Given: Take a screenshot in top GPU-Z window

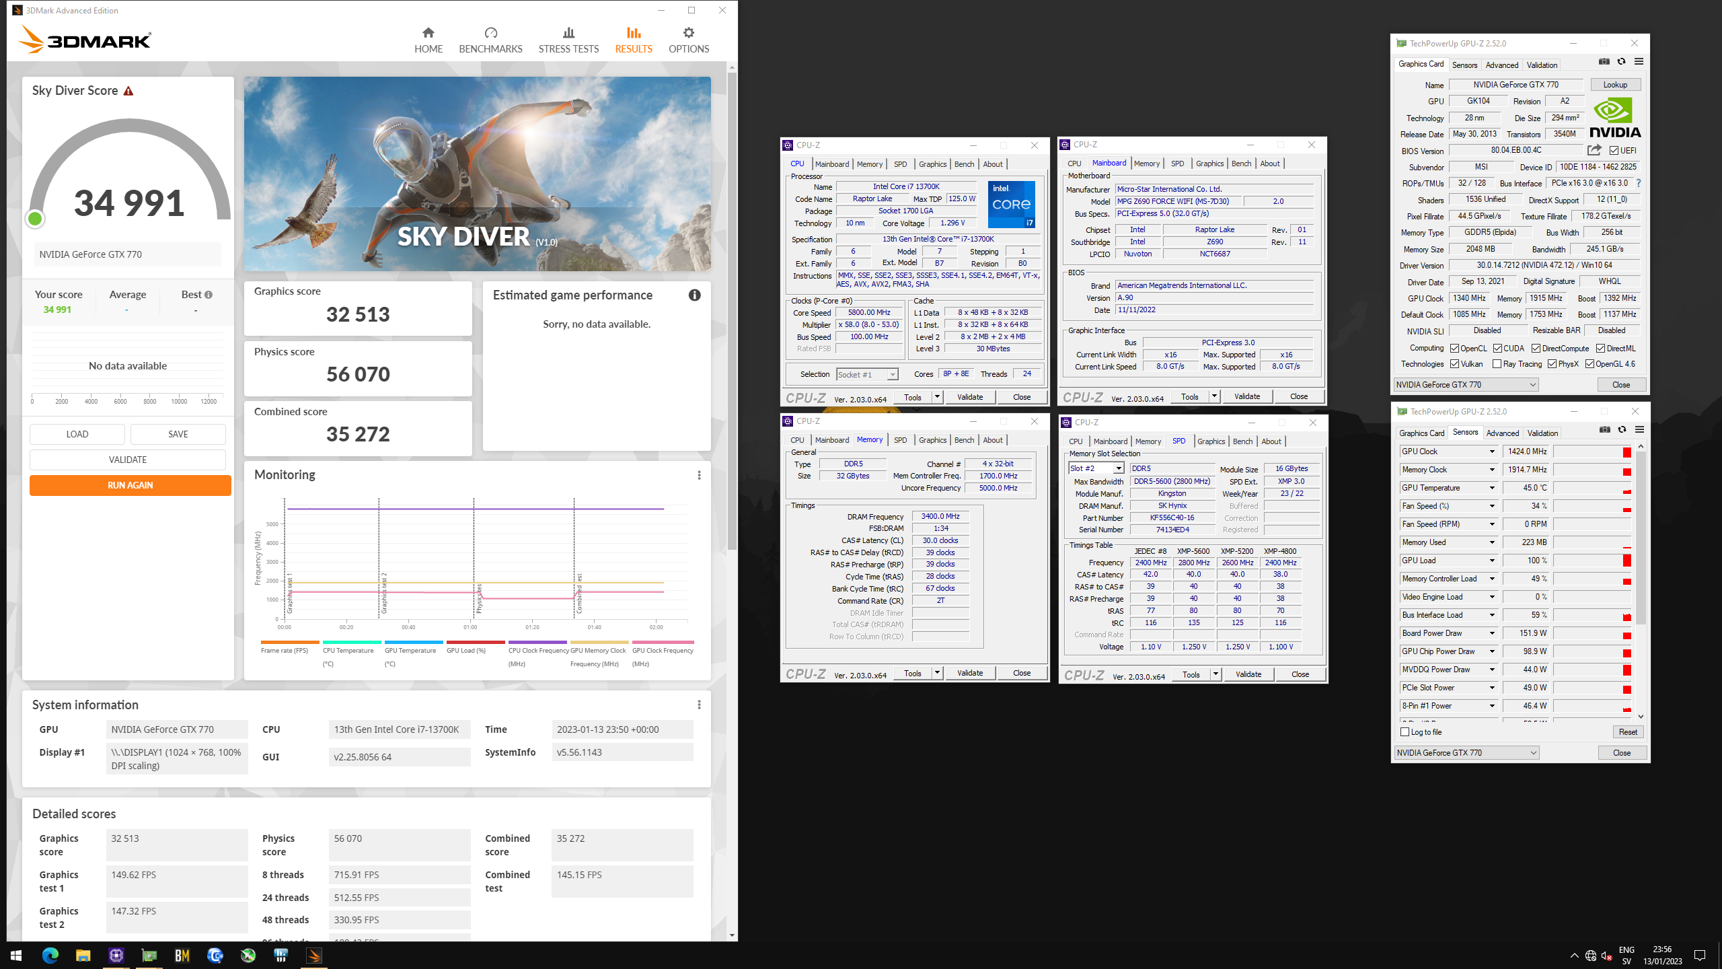Looking at the screenshot, I should 1604,62.
